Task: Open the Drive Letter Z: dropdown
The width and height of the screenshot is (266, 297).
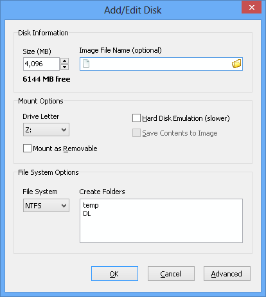Action: 46,130
